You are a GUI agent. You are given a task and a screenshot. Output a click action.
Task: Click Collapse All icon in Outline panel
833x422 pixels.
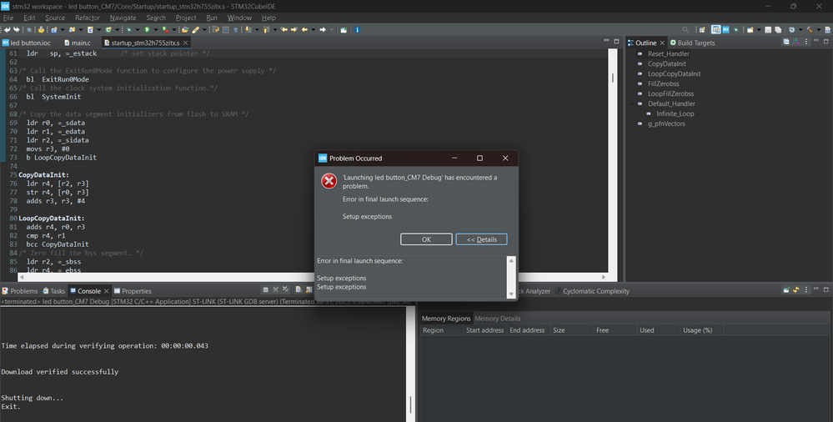[786, 42]
